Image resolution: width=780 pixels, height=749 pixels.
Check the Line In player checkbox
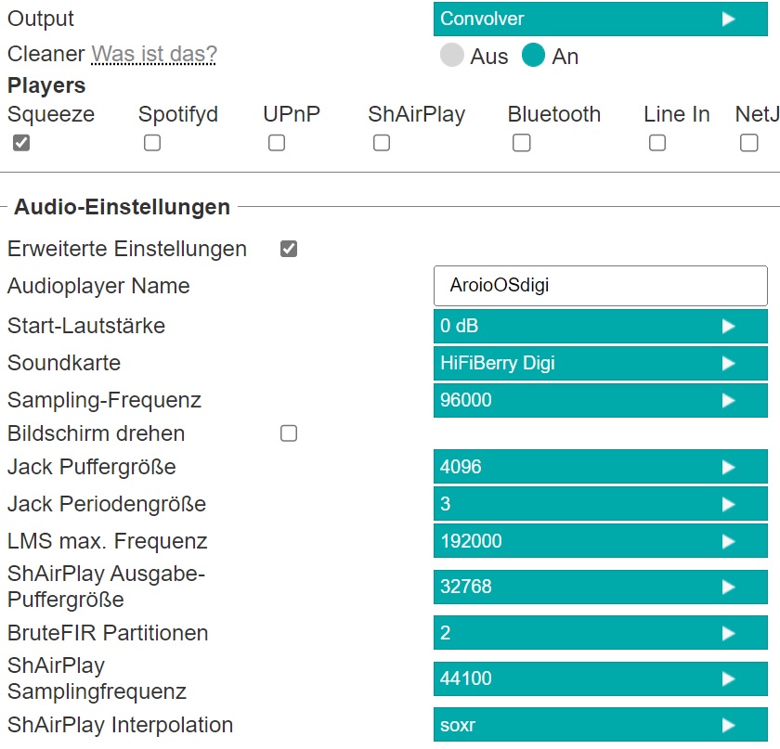(657, 143)
